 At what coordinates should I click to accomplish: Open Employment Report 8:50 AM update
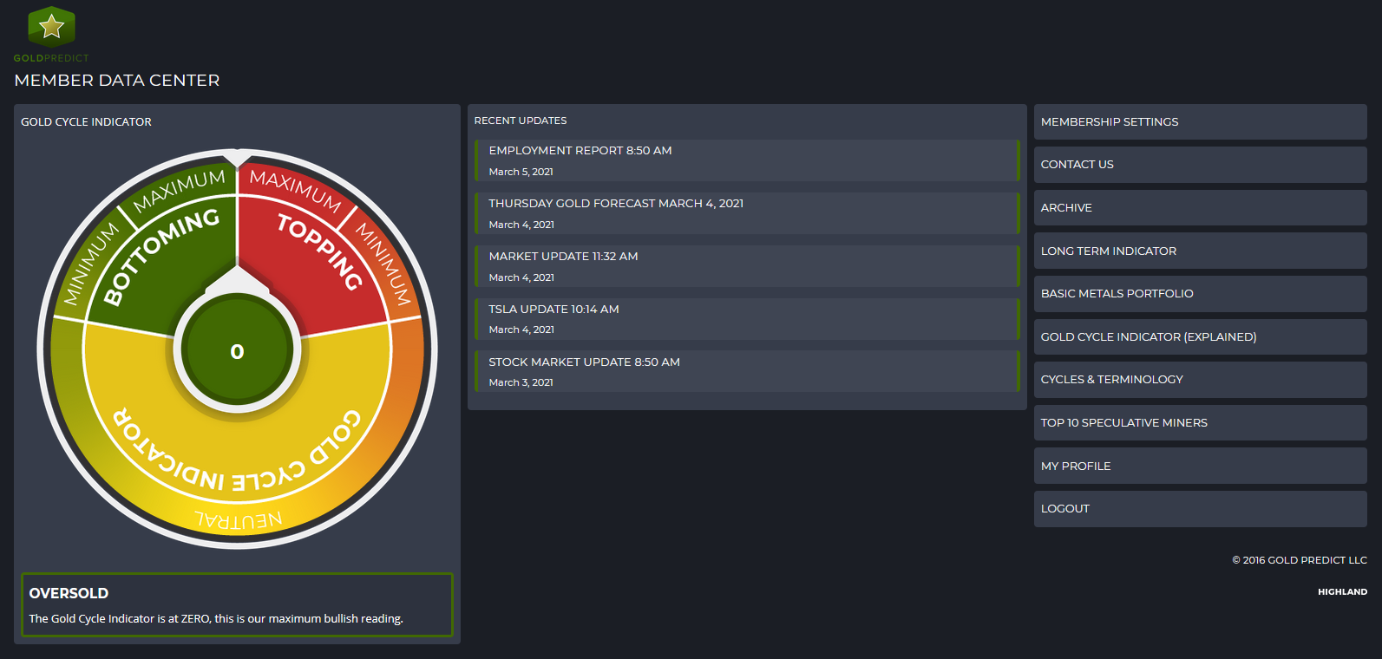click(580, 151)
